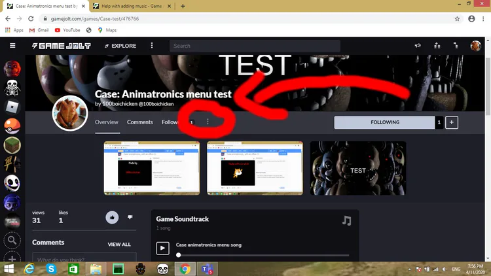The width and height of the screenshot is (491, 276).
Task: Open the user avatar account menu
Action: [476, 46]
